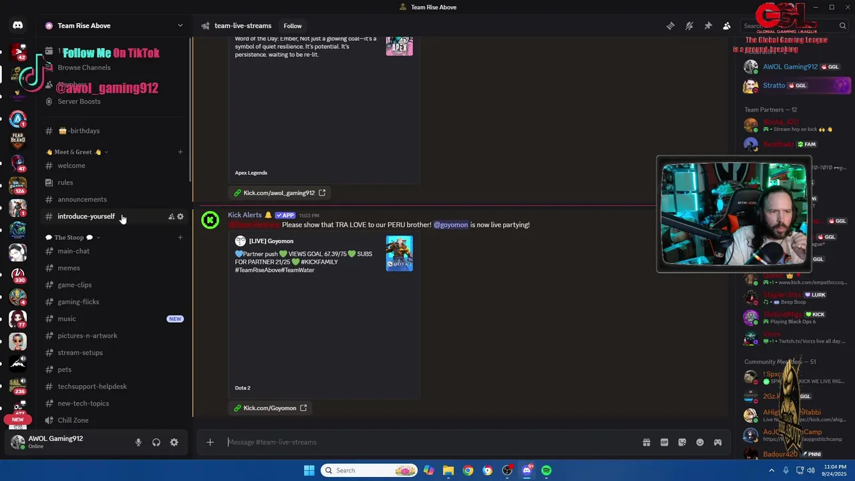Open the apps game controller icon
855x481 pixels.
point(717,442)
